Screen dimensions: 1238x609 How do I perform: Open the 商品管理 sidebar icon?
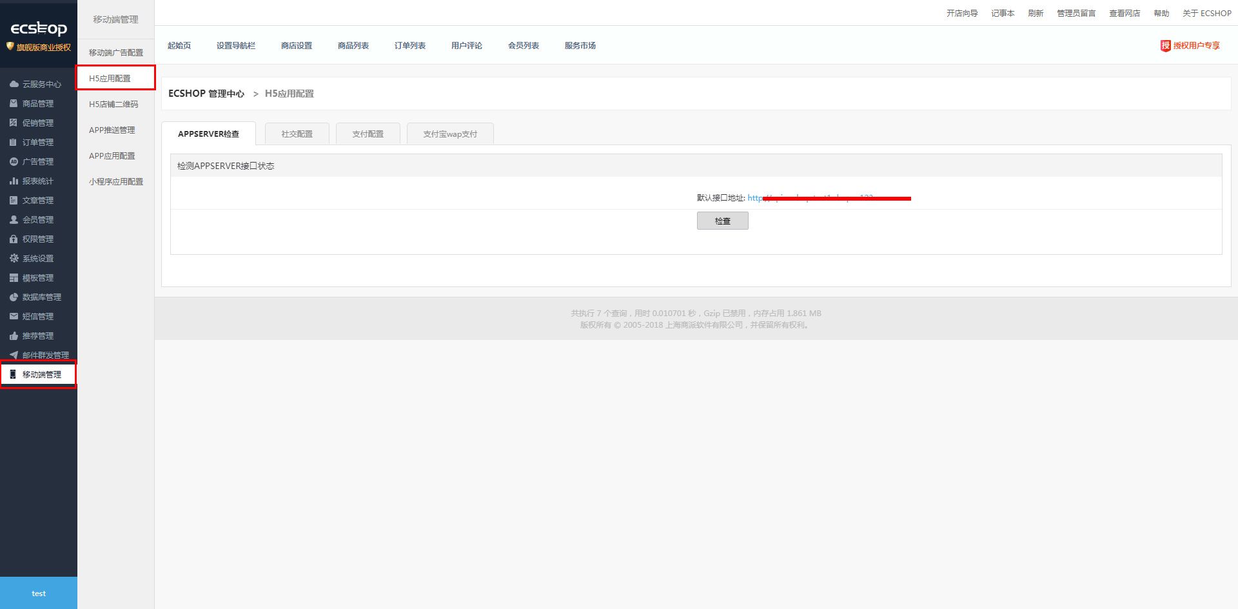pos(13,103)
